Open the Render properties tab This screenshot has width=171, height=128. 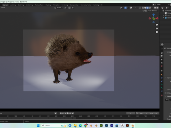(x=162, y=53)
